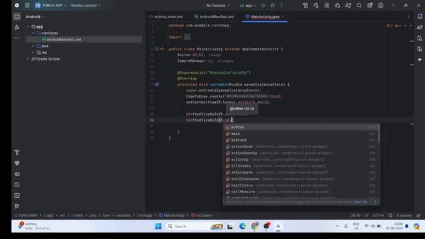Open the Windows Start menu
Viewport: 425px width, 239px height.
click(x=158, y=226)
